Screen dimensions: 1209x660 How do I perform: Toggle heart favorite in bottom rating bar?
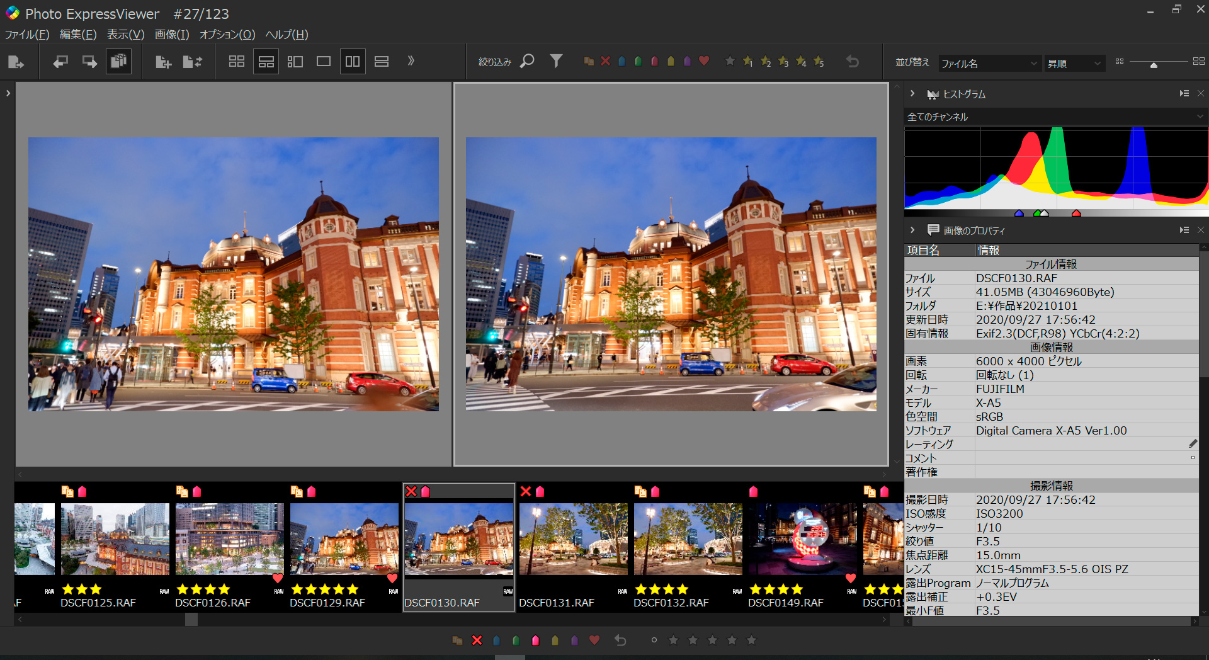(594, 640)
